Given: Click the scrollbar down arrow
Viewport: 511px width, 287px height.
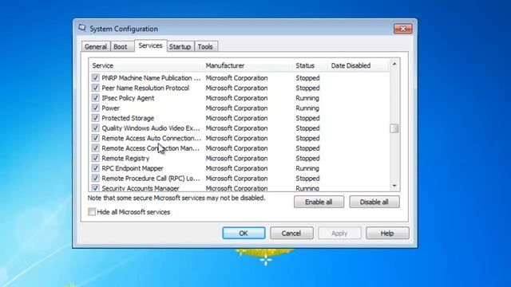Looking at the screenshot, I should click(x=394, y=186).
